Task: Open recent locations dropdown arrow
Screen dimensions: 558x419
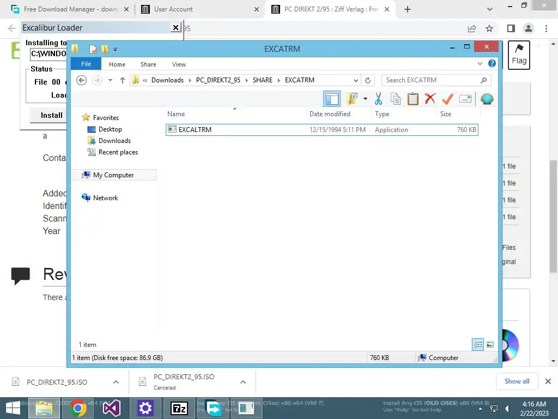Action: pyautogui.click(x=110, y=80)
